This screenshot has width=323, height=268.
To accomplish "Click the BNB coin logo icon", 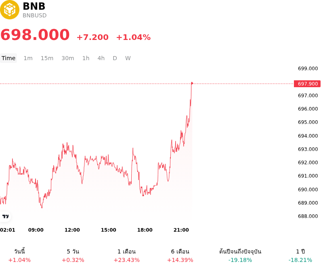I will tap(9, 10).
